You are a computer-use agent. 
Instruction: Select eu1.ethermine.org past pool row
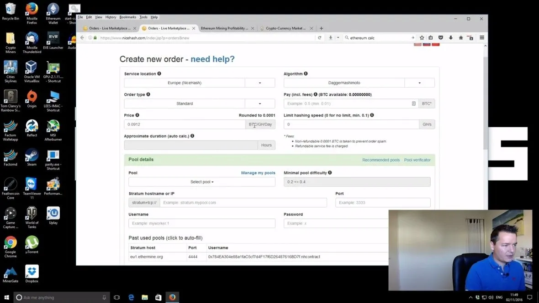[x=259, y=257]
